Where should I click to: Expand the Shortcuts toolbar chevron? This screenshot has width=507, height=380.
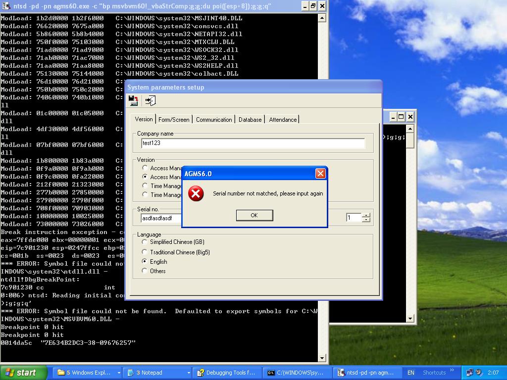pyautogui.click(x=452, y=370)
